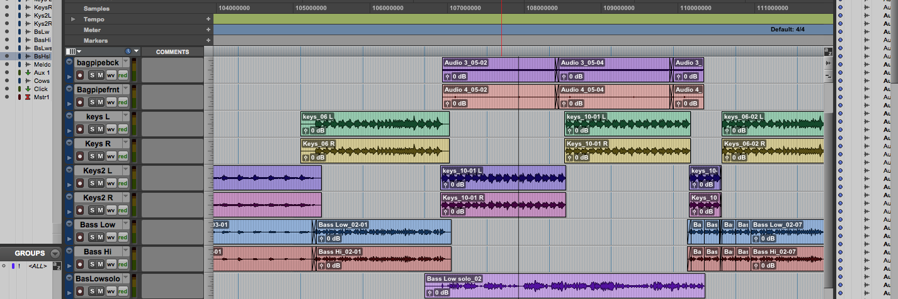898x299 pixels.
Task: Add a meter change with Meter ruler plus
Action: click(208, 30)
